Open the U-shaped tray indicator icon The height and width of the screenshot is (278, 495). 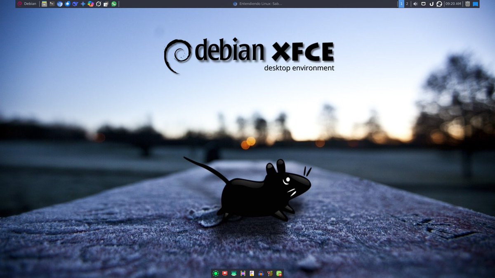tap(431, 4)
